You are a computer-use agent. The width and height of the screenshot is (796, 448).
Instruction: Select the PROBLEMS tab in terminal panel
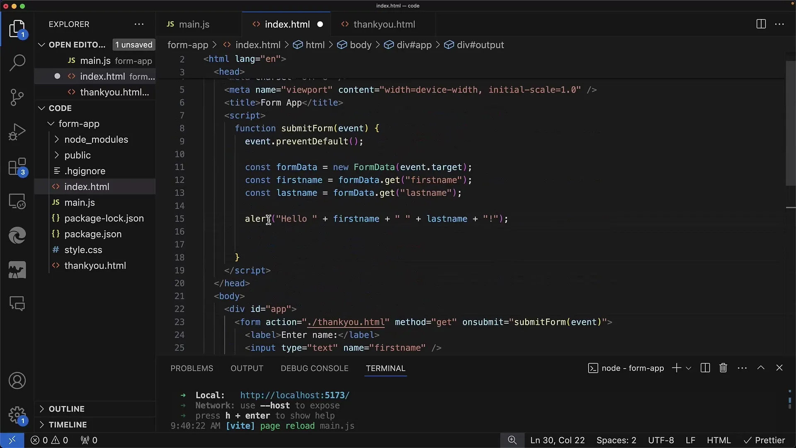pyautogui.click(x=192, y=368)
